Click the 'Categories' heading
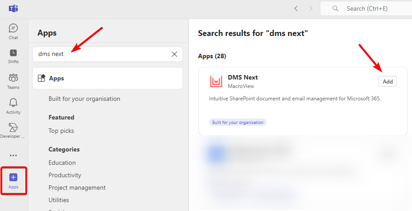The width and height of the screenshot is (412, 211). point(64,149)
